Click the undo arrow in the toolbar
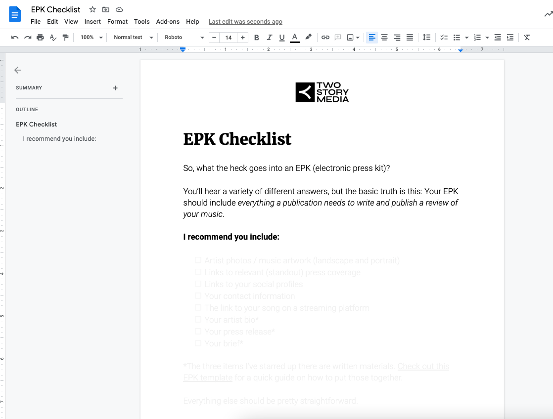 (x=15, y=38)
